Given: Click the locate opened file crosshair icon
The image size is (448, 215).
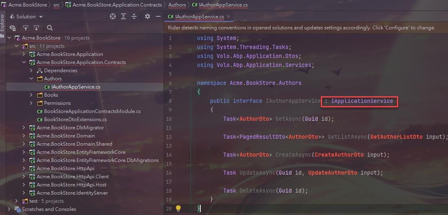Looking at the screenshot, I should [x=113, y=17].
